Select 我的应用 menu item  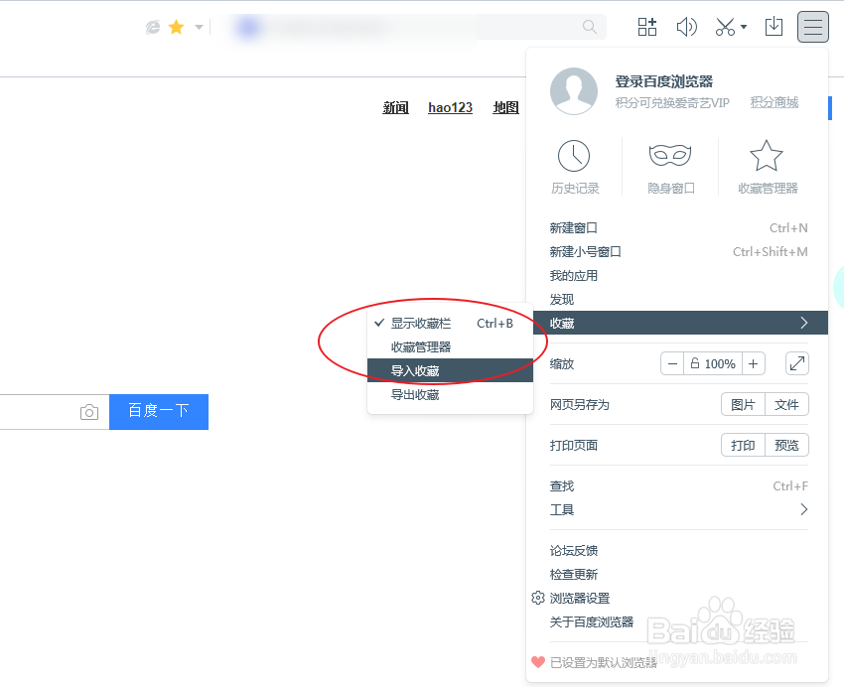(x=679, y=275)
